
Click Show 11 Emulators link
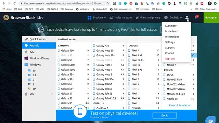coord(179,105)
